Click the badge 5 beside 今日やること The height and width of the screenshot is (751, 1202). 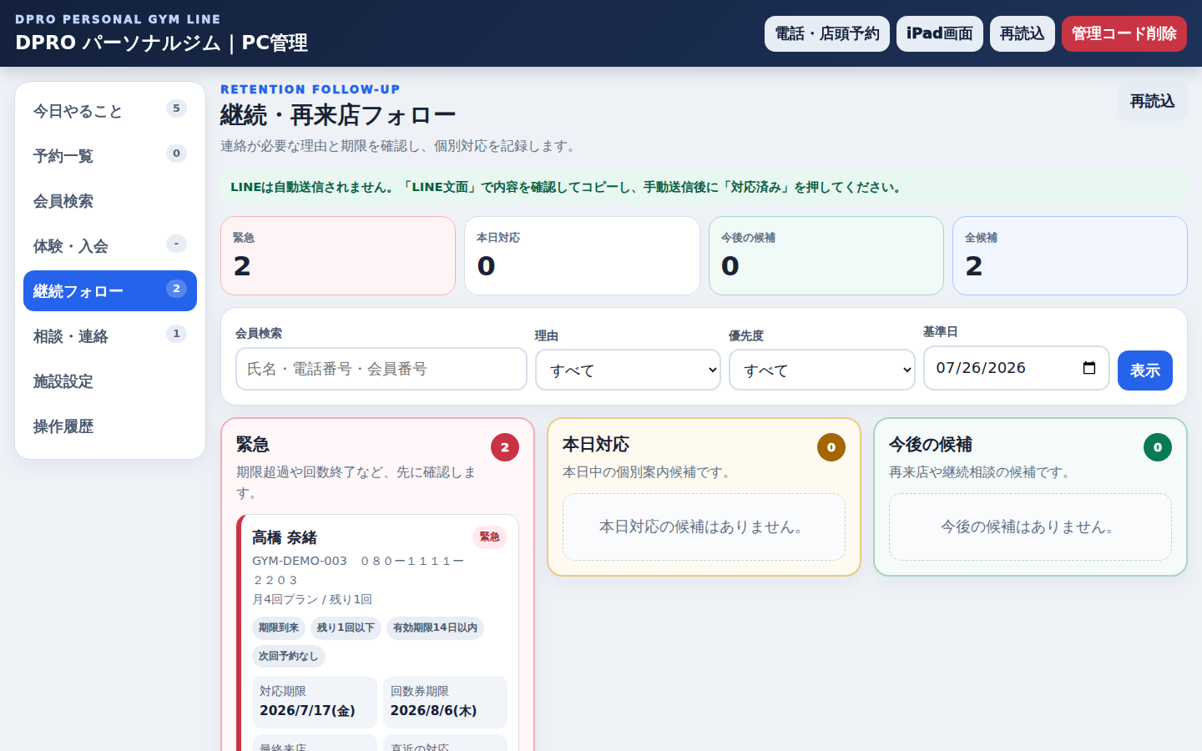tap(176, 108)
